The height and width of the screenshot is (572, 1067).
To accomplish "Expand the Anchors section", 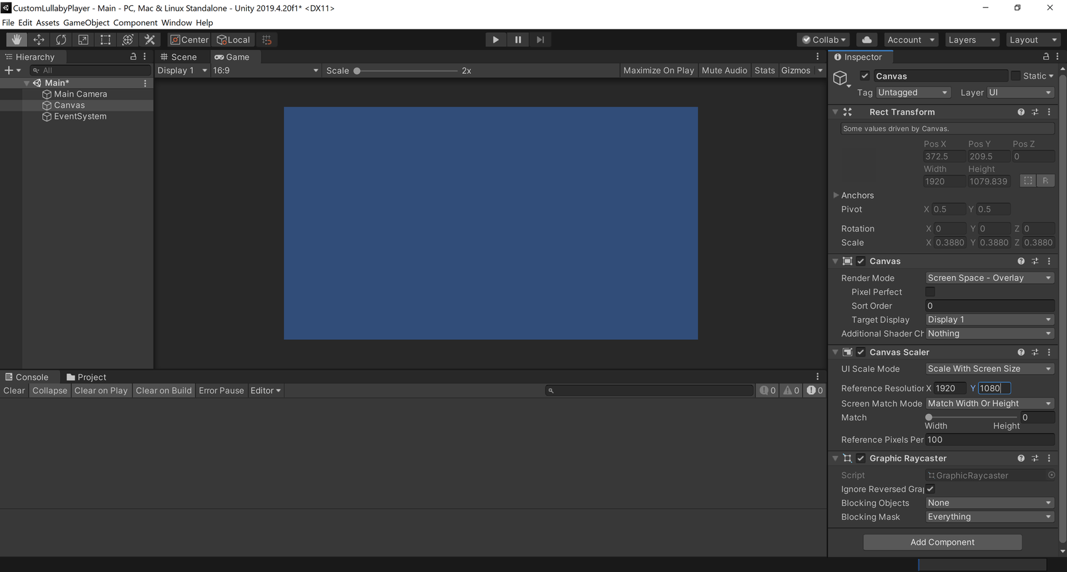I will click(x=836, y=195).
